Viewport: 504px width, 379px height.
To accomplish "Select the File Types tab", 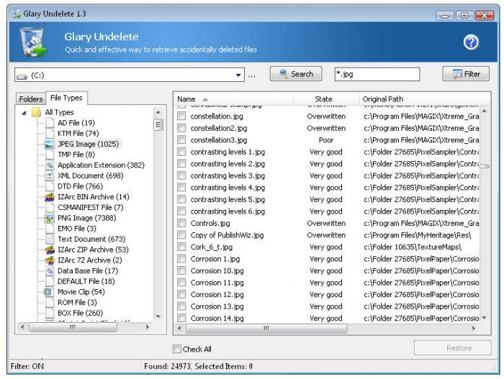I will click(66, 98).
